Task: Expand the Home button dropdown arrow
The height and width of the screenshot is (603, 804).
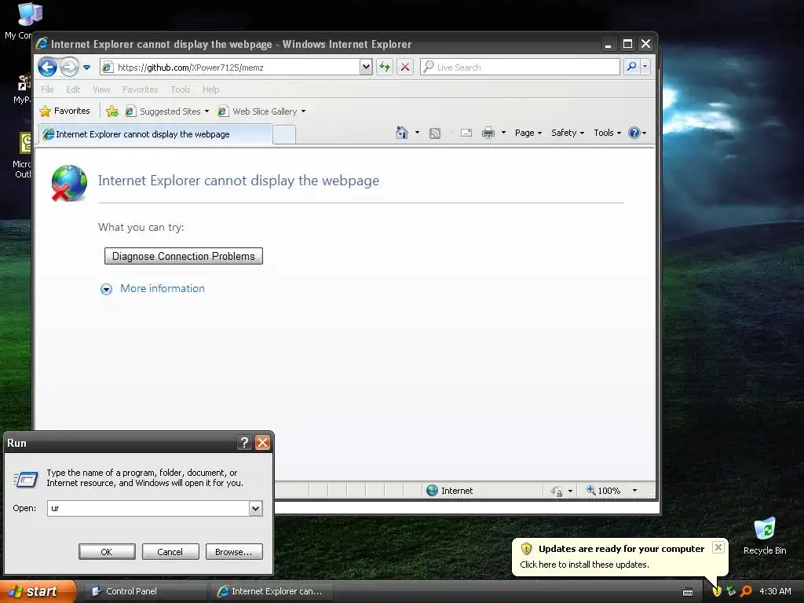Action: 417,133
